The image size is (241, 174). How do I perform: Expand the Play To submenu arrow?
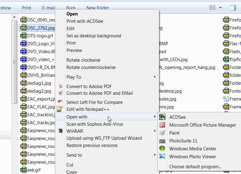coord(155,77)
